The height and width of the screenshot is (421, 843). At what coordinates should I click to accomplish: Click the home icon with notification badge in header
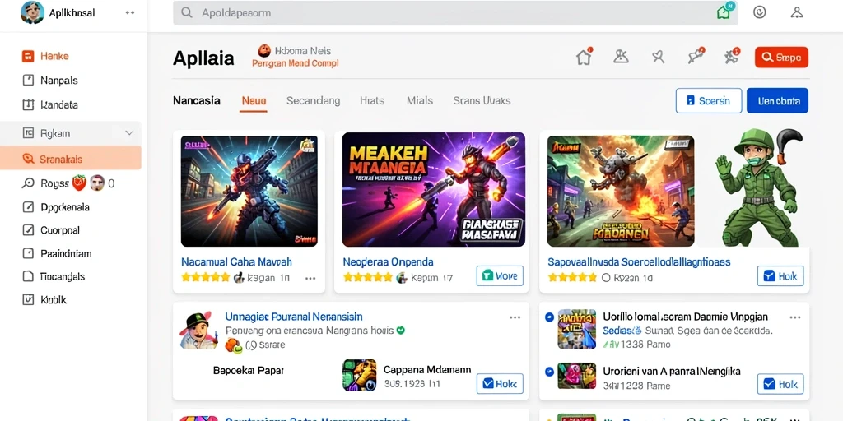click(x=584, y=57)
